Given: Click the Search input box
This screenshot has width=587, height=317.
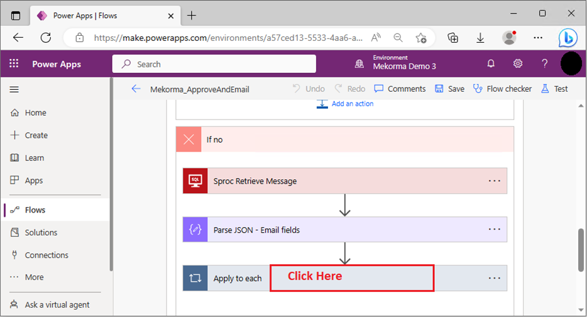Looking at the screenshot, I should pos(214,64).
